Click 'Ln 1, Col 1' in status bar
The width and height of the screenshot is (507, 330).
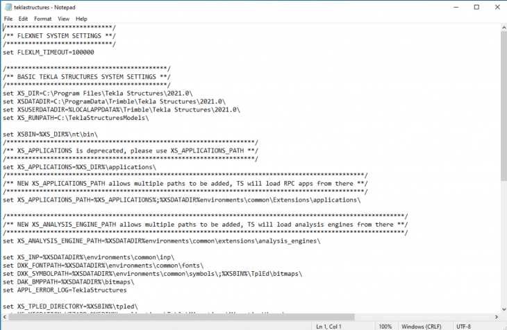[x=329, y=327]
